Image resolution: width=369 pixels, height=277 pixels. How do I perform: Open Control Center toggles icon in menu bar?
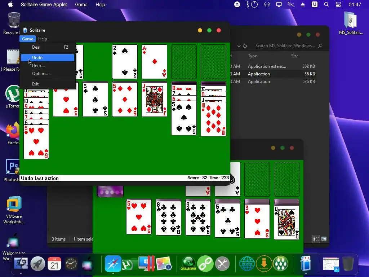click(338, 4)
